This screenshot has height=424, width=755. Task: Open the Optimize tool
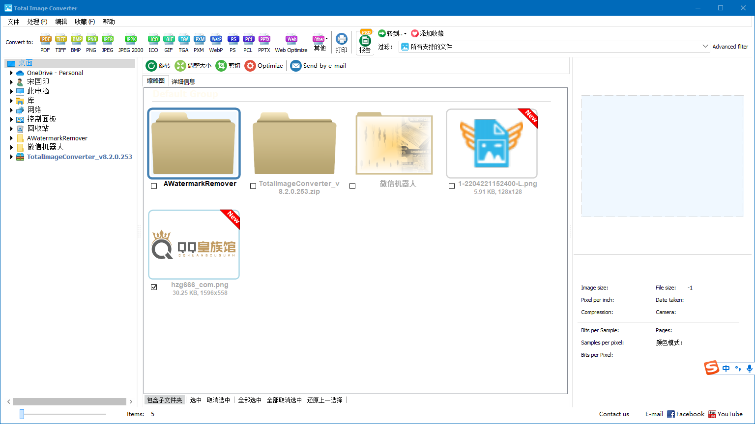(264, 66)
